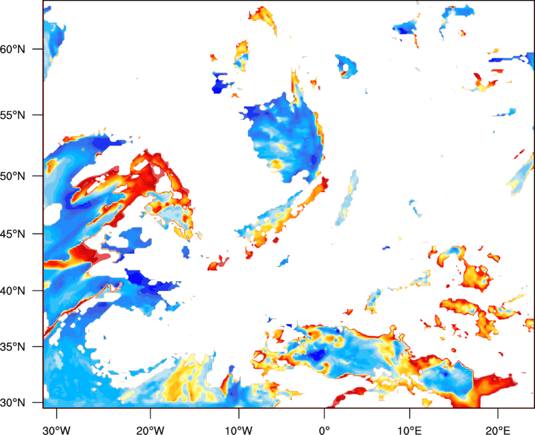Click the 30°N latitude label

click(x=13, y=403)
